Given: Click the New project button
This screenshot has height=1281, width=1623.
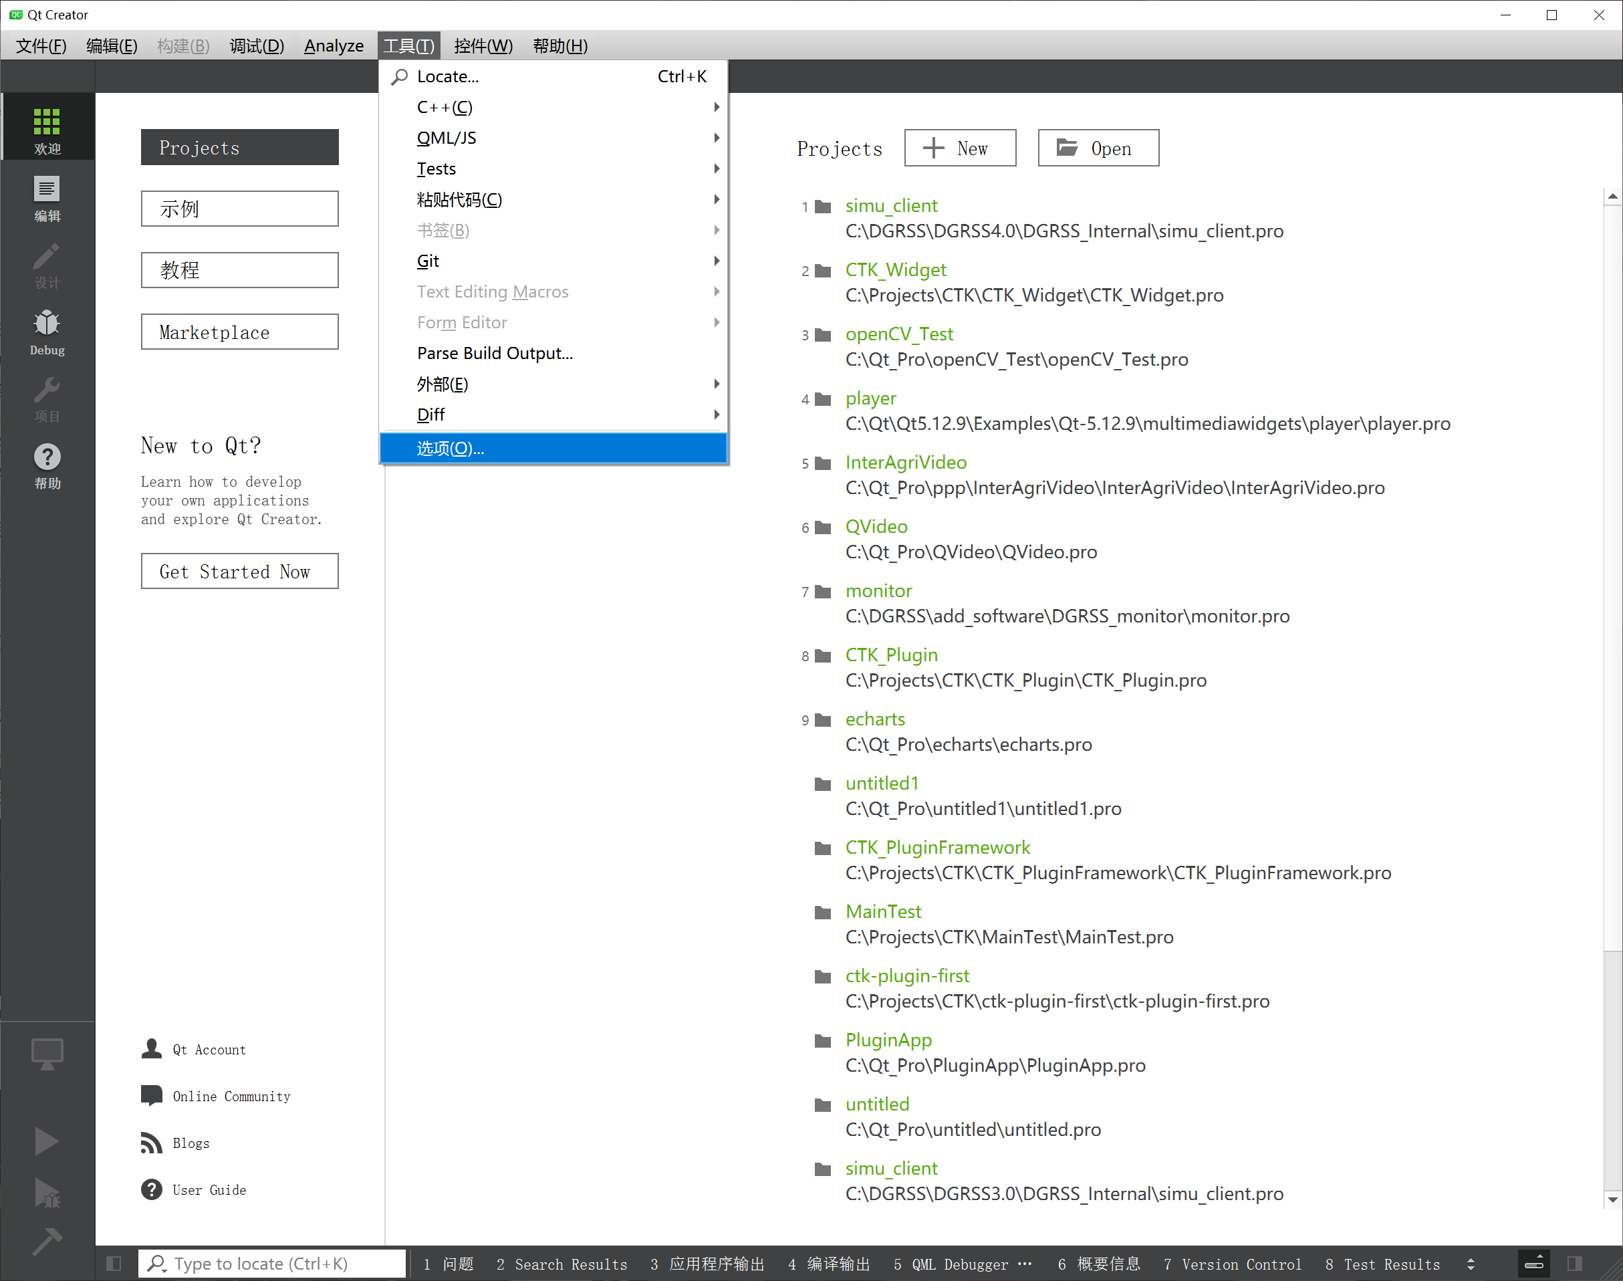Looking at the screenshot, I should coord(959,148).
